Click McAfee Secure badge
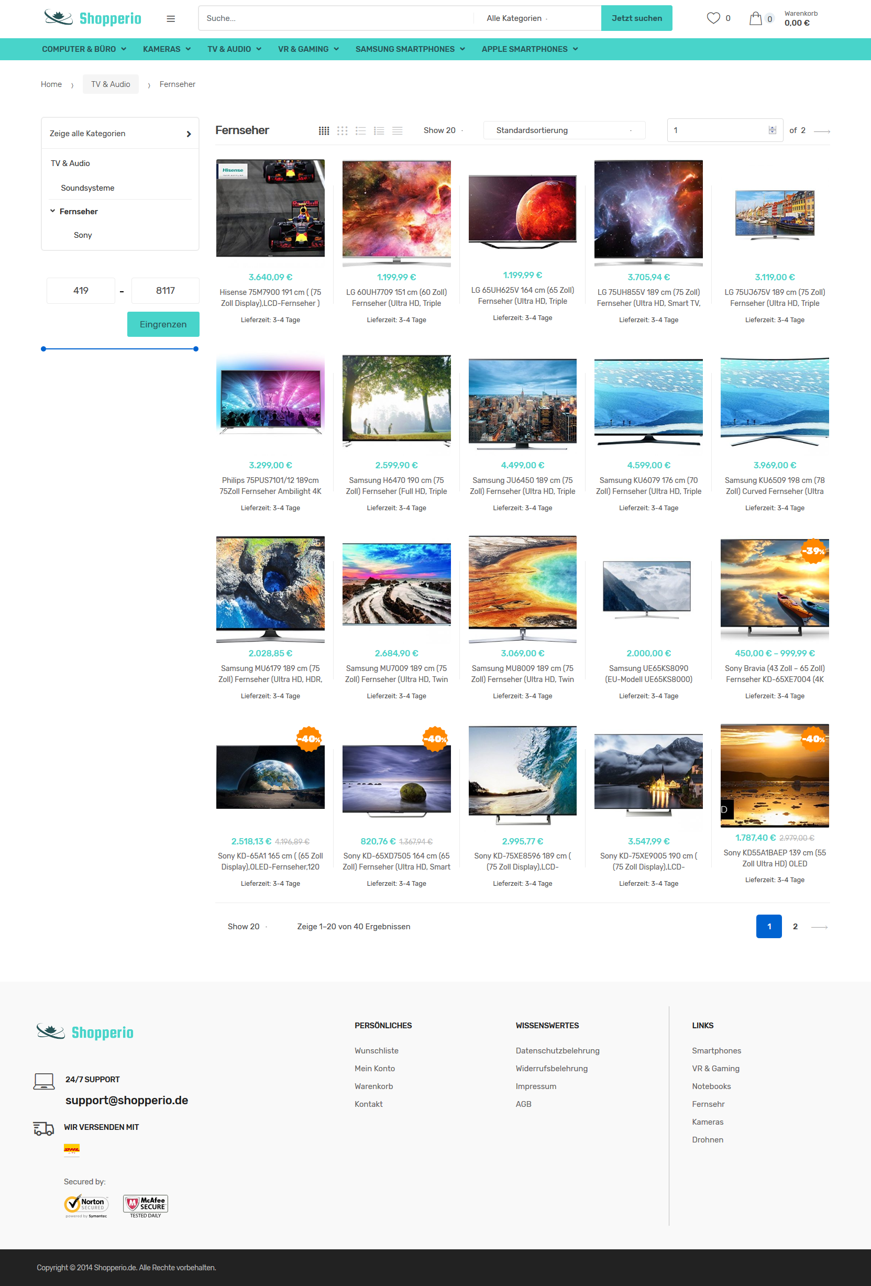871x1286 pixels. (146, 1206)
